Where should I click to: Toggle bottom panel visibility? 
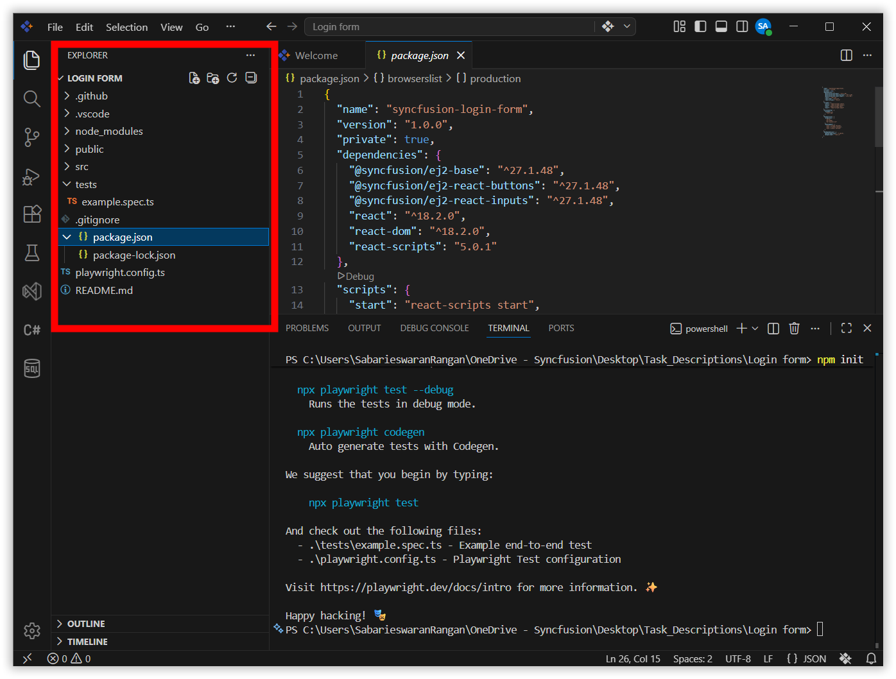(721, 26)
